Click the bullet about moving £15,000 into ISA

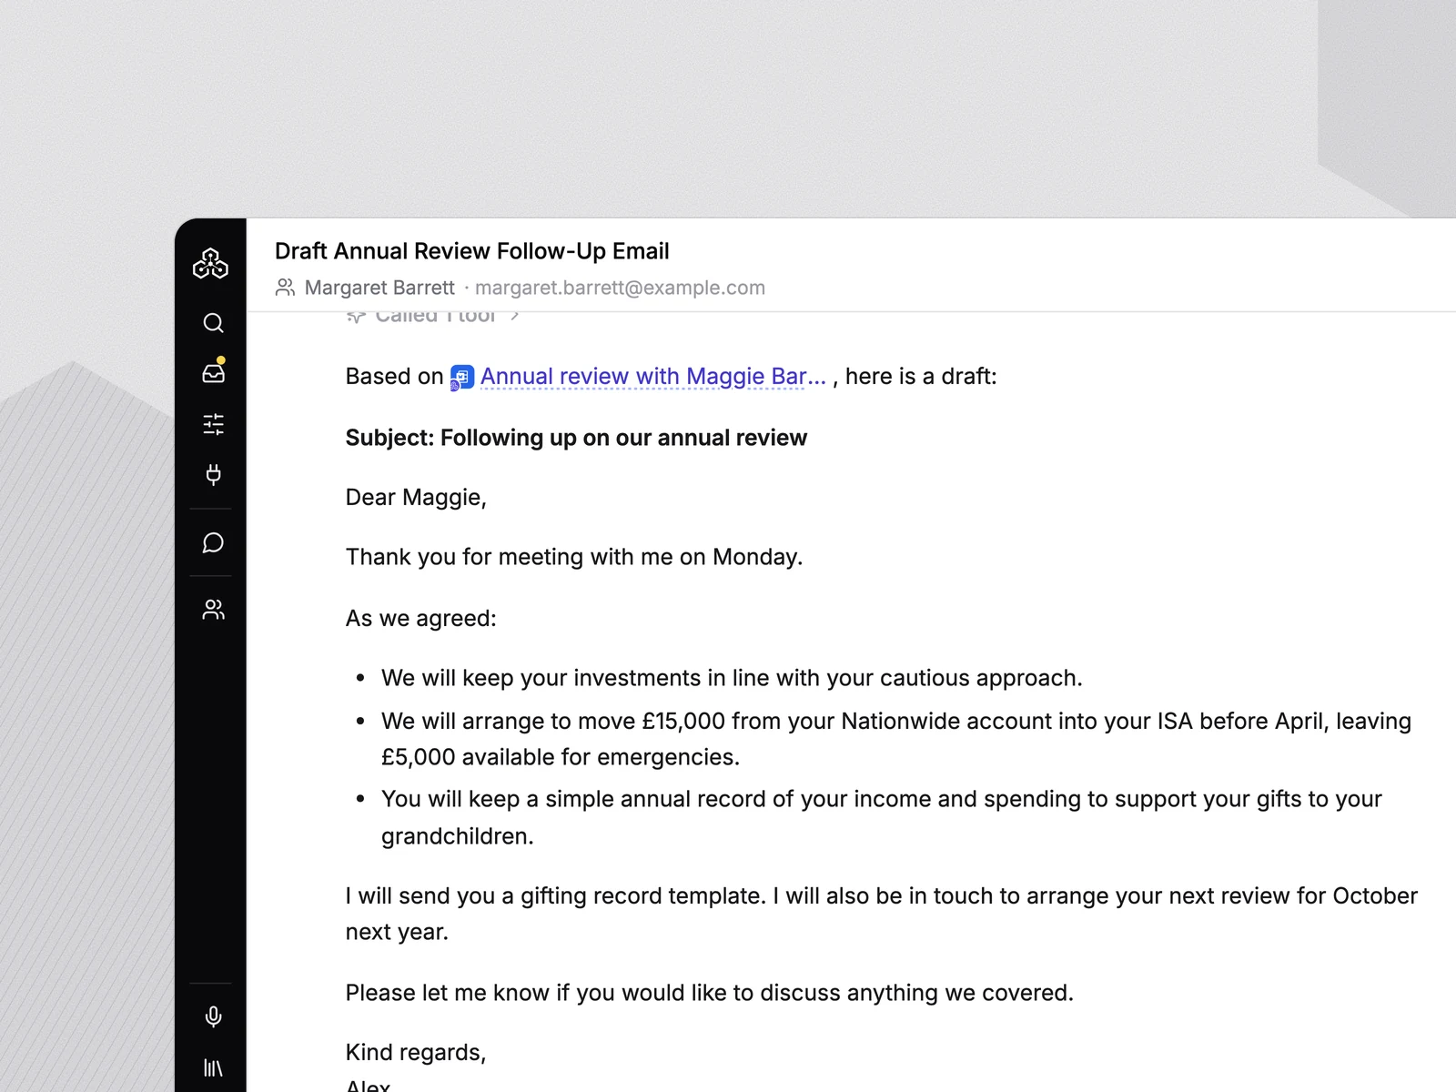click(896, 739)
